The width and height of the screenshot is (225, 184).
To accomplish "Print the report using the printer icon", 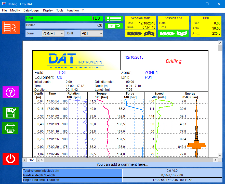I will pyautogui.click(x=10, y=128).
